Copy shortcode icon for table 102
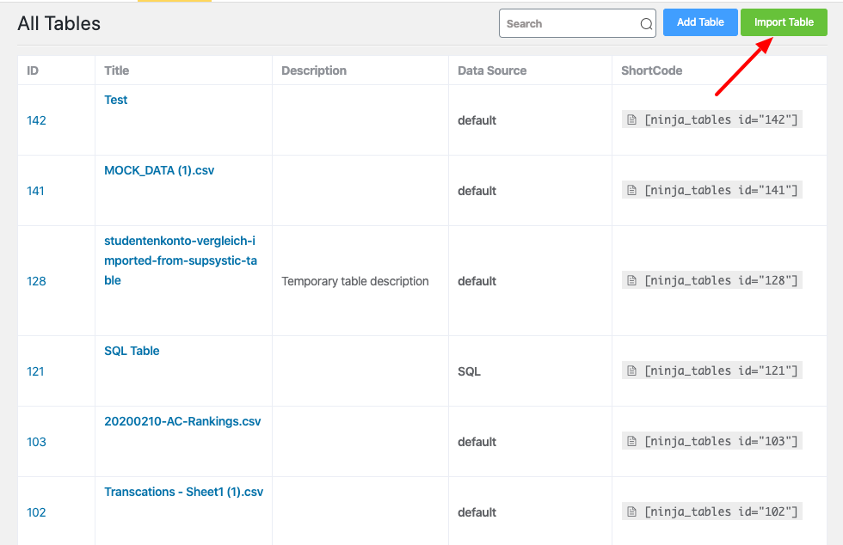 coord(631,512)
